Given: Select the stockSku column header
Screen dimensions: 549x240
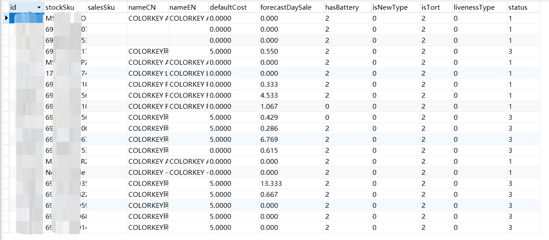Looking at the screenshot, I should (60, 7).
